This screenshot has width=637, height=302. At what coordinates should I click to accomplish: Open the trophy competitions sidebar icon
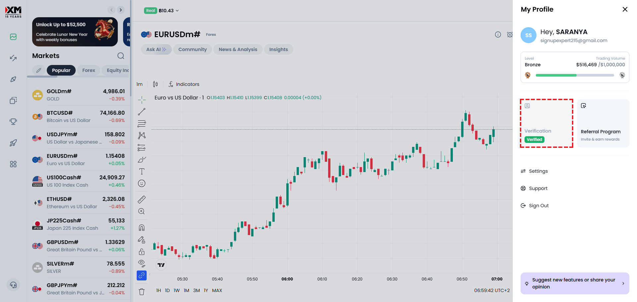coord(13,122)
